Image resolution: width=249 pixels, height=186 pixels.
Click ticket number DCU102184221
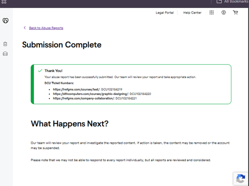pos(126,98)
